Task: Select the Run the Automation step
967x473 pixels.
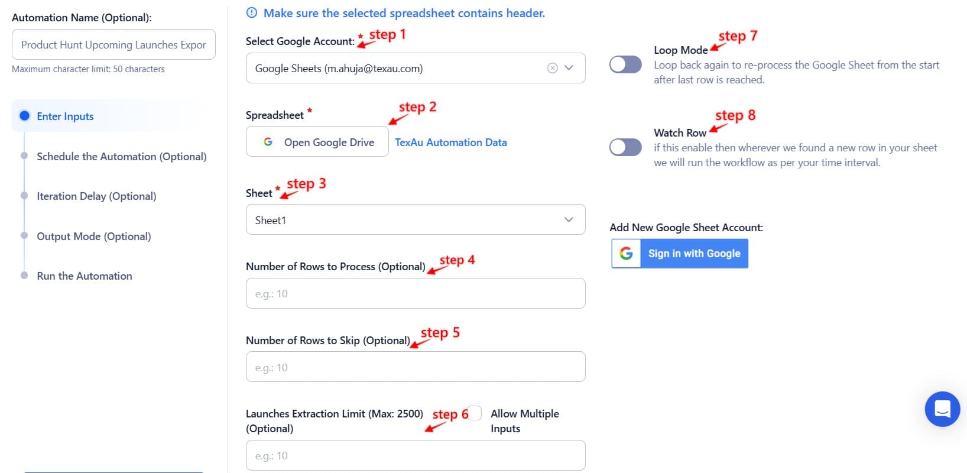Action: coord(84,276)
